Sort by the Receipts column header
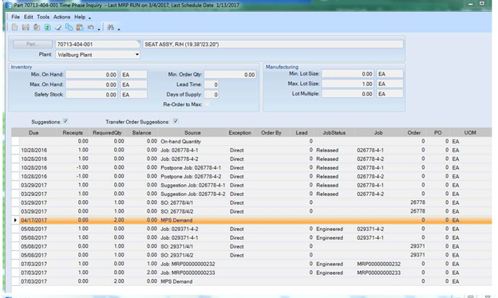This screenshot has width=498, height=298. coord(73,132)
